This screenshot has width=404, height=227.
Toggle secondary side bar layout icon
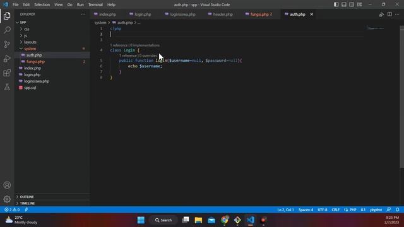352,4
